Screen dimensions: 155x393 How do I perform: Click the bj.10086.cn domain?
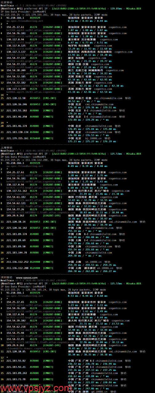point(93,138)
